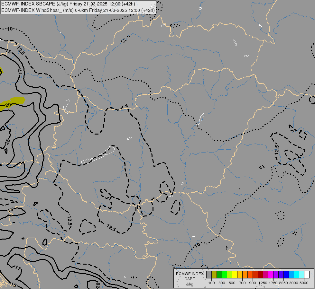Click the legend's "ECMWF-INDEX" label
Viewport: 315px width, 289px height.
click(190, 274)
